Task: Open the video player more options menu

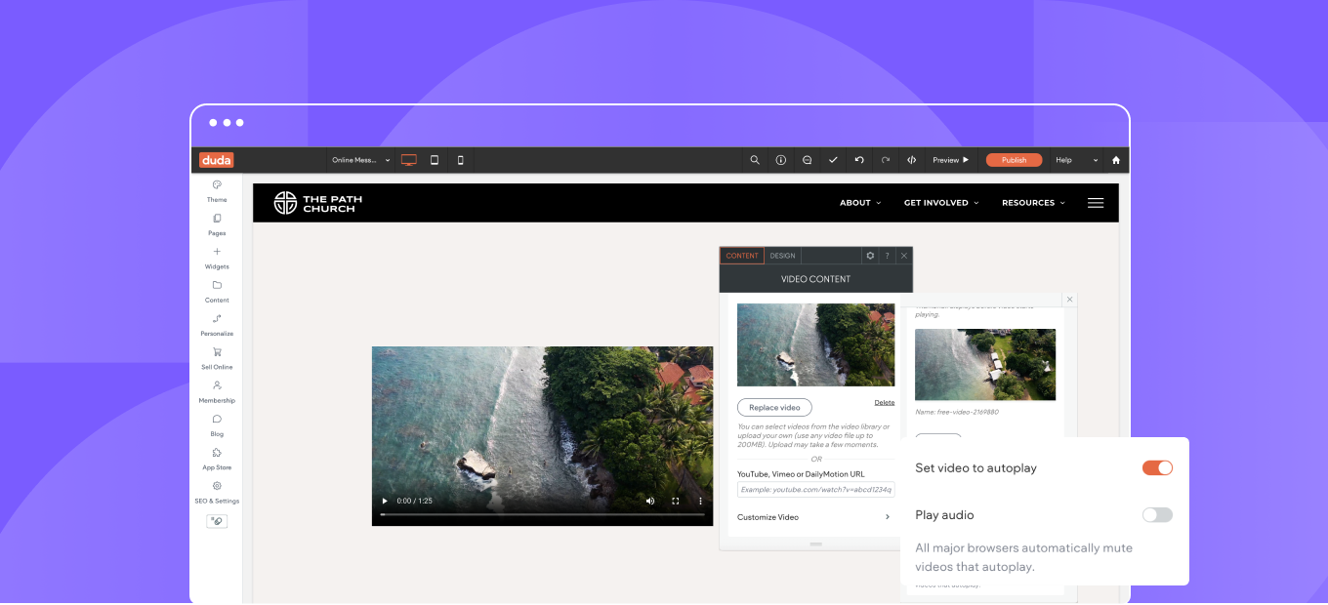Action: pyautogui.click(x=700, y=501)
